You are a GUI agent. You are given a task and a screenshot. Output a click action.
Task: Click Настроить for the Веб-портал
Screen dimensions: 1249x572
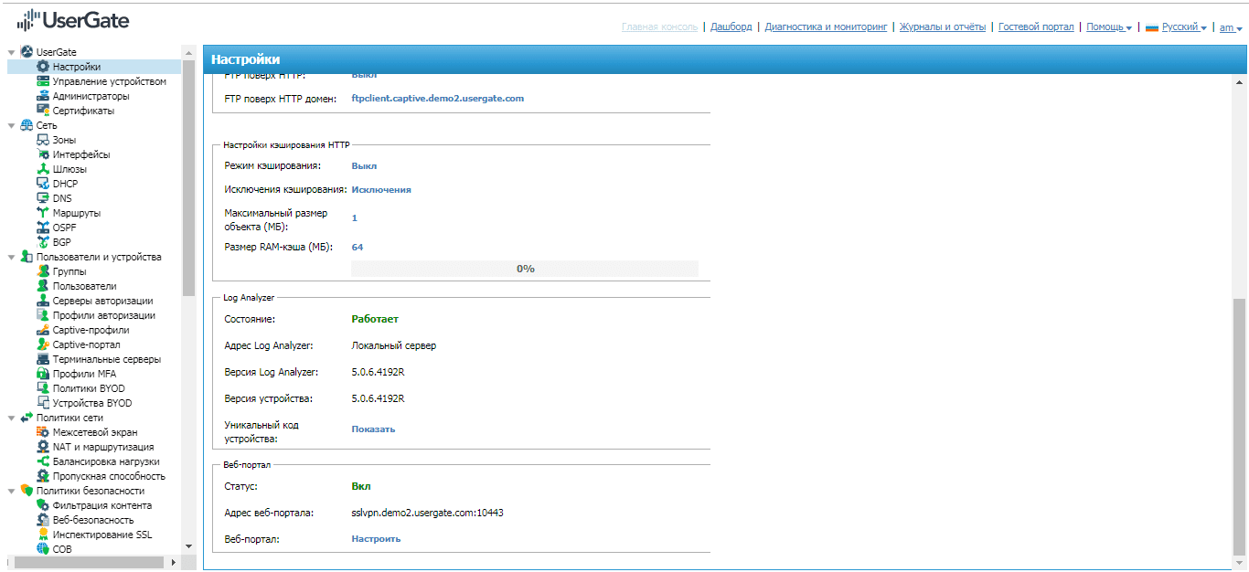[376, 539]
